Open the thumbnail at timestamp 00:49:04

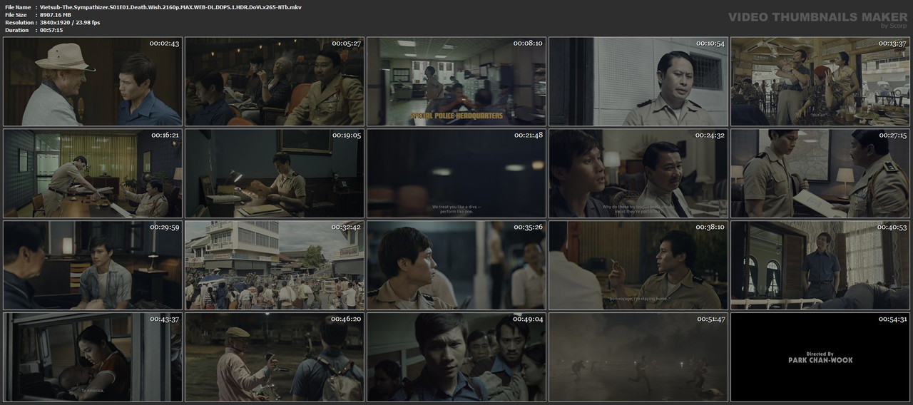pyautogui.click(x=456, y=357)
